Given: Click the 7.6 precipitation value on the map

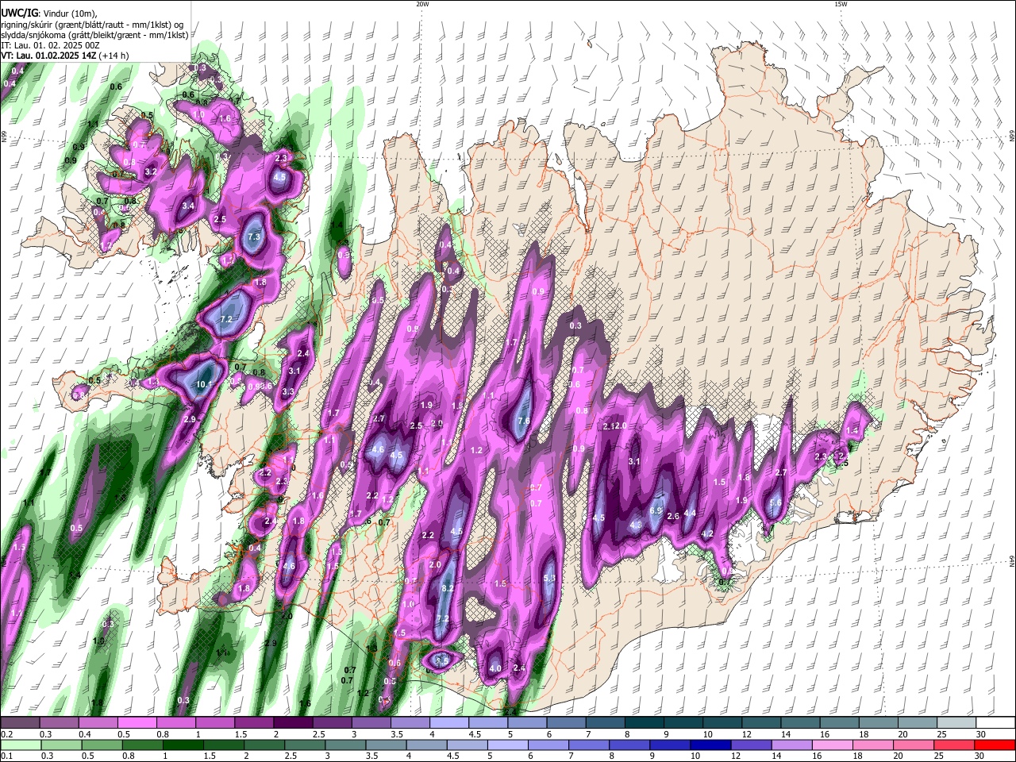Looking at the screenshot, I should (x=523, y=421).
